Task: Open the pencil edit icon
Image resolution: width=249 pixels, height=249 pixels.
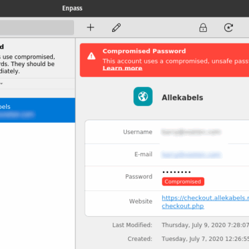Action: [116, 27]
